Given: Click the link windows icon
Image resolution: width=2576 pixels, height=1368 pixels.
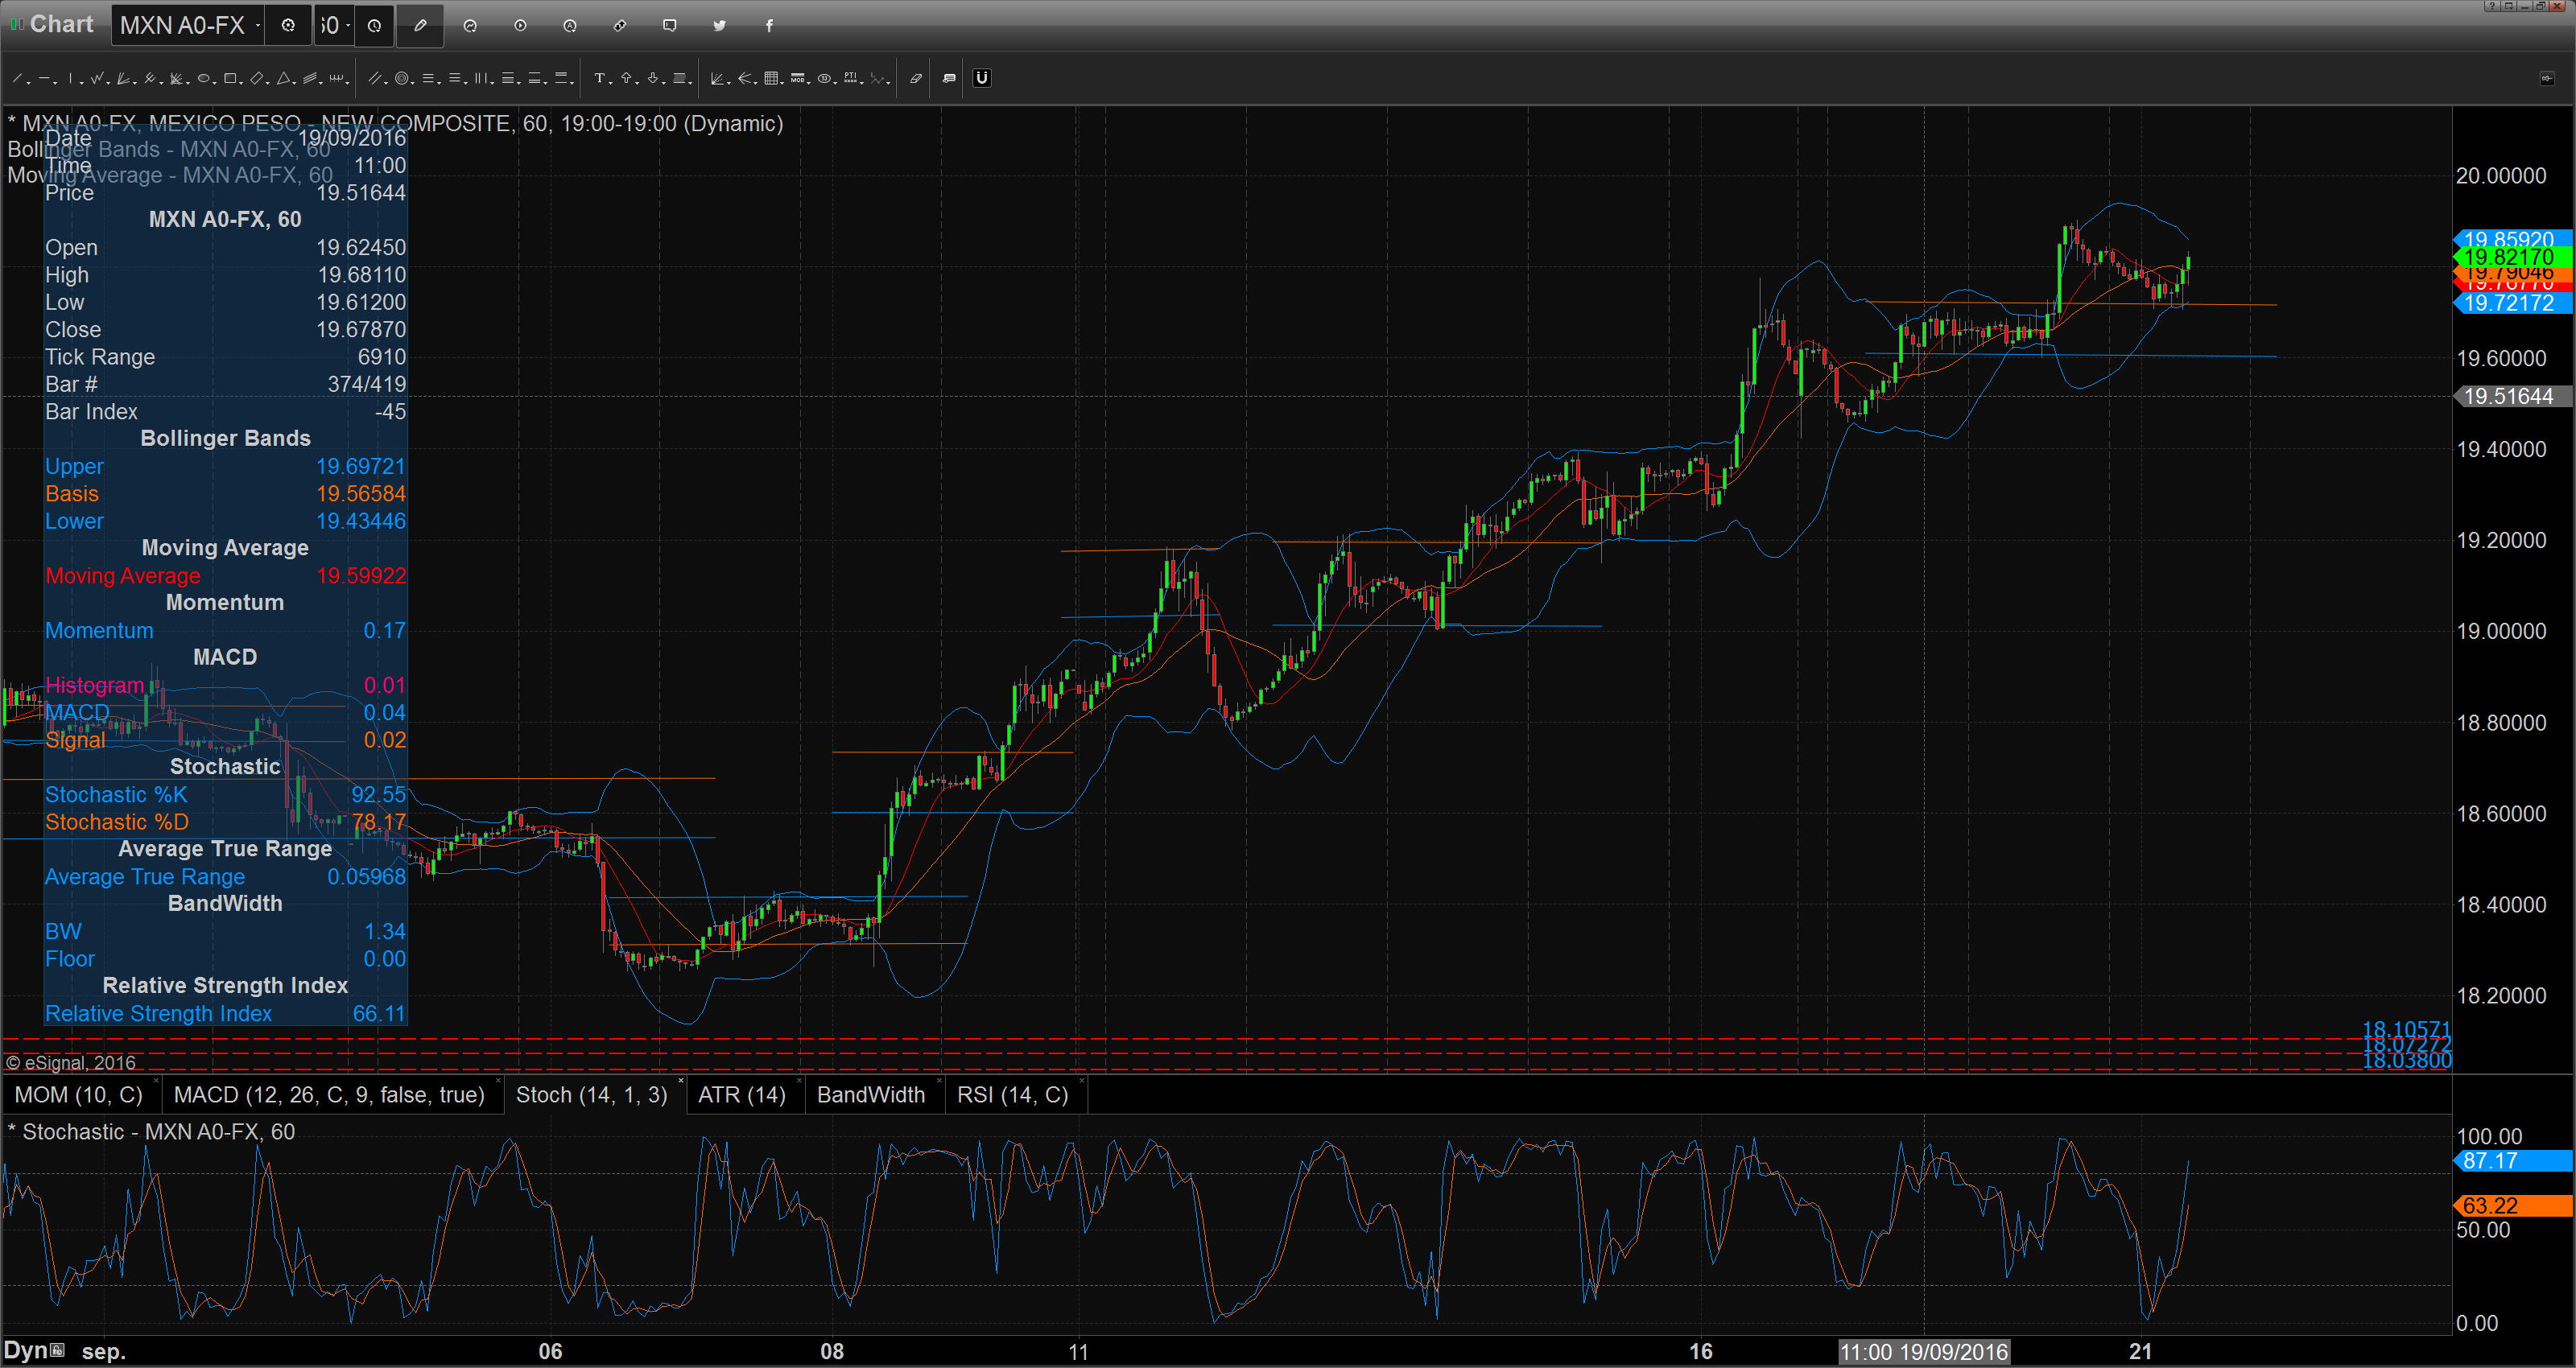Looking at the screenshot, I should click(x=620, y=25).
